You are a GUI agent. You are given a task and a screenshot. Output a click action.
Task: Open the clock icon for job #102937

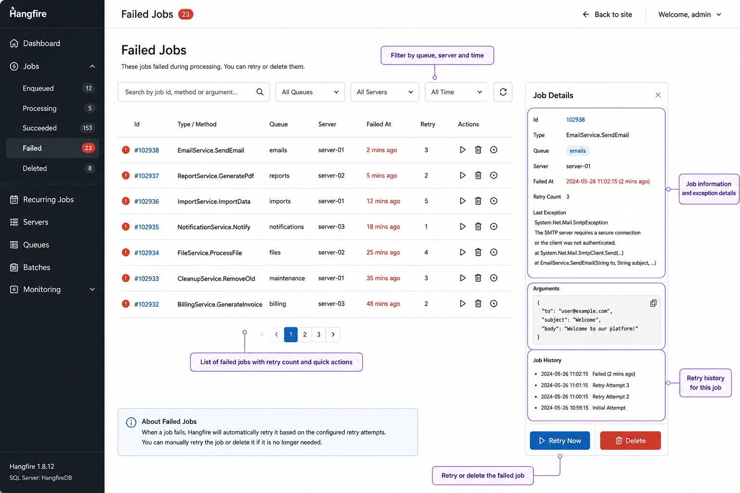494,175
